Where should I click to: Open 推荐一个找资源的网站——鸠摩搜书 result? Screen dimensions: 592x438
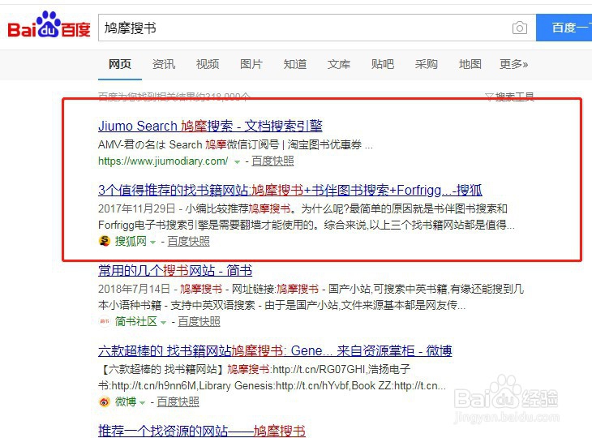click(x=202, y=431)
